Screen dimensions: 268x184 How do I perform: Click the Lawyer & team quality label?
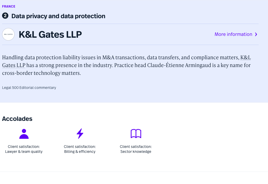click(24, 152)
